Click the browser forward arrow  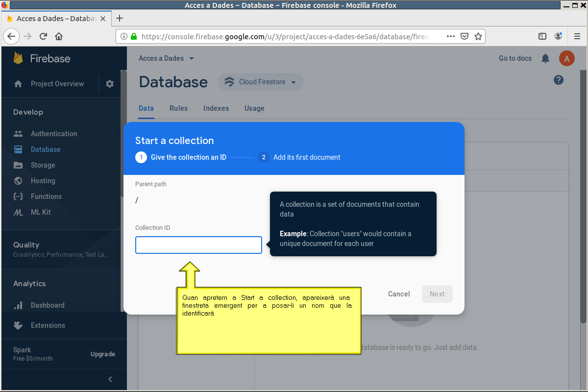tap(27, 36)
